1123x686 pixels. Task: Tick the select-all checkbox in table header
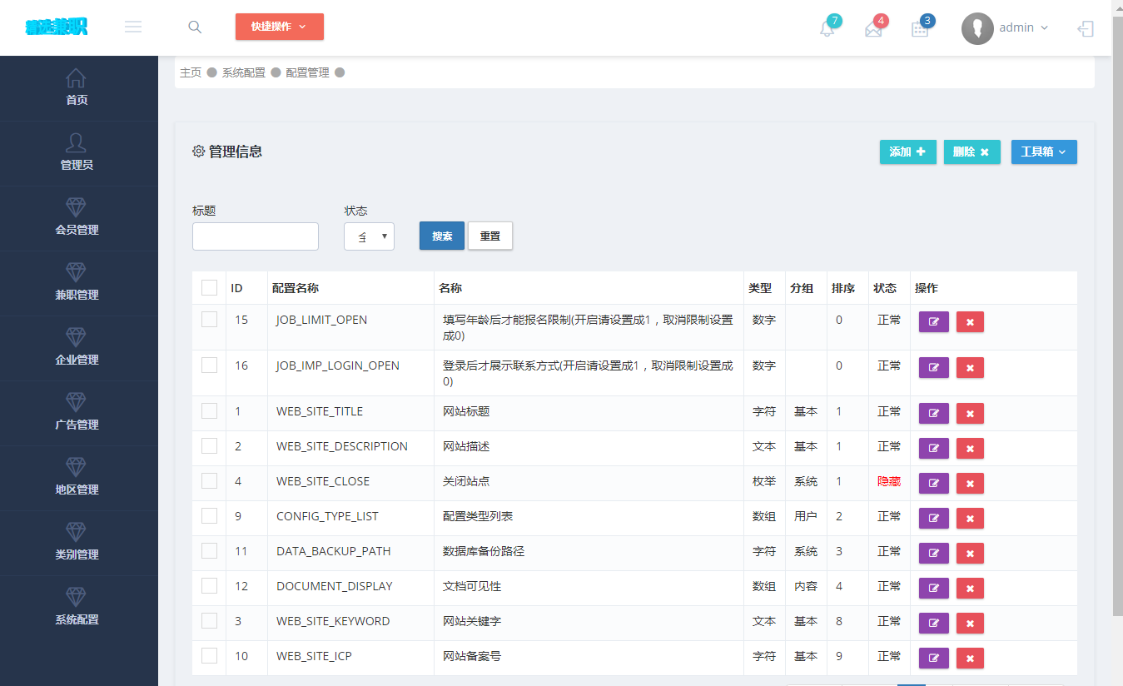pyautogui.click(x=209, y=287)
